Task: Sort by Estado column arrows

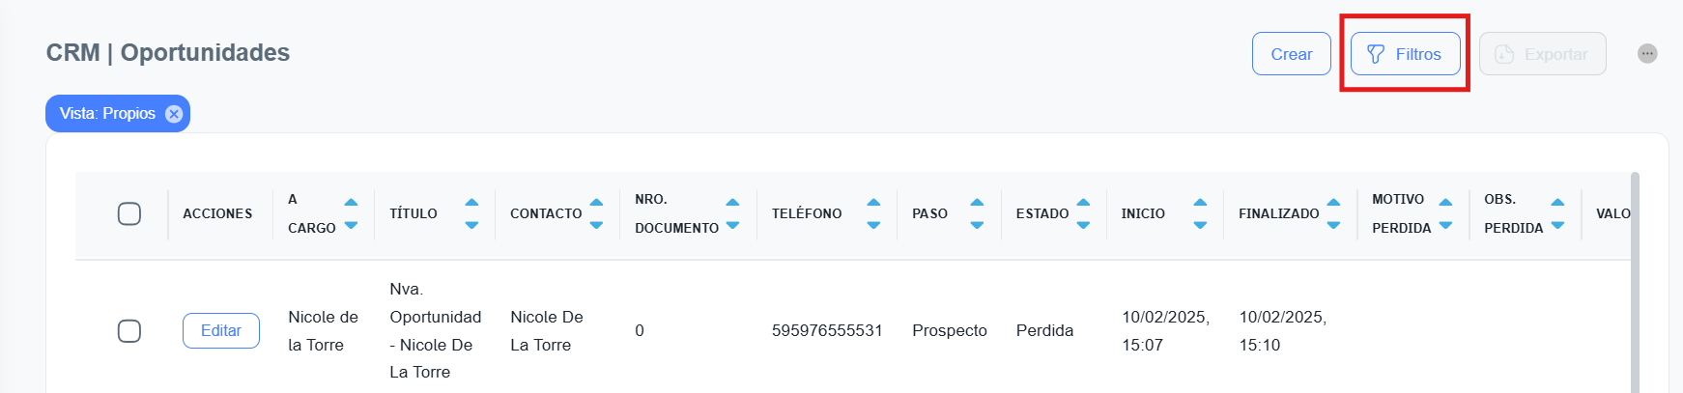Action: coord(1083,213)
